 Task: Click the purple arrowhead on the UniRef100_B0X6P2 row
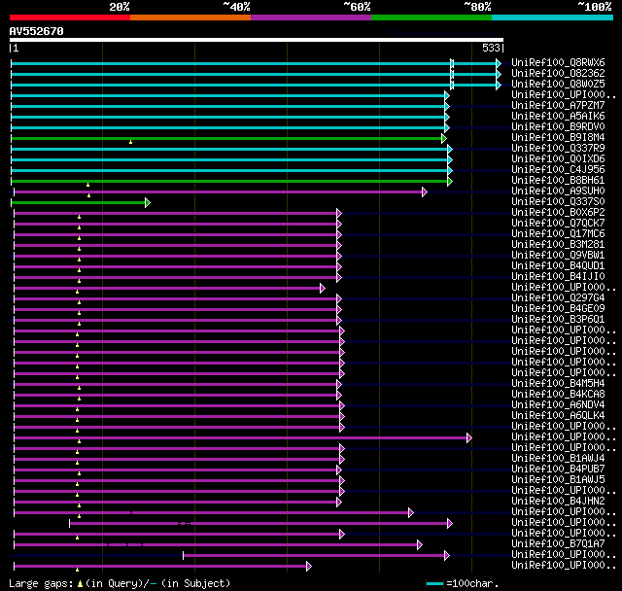pyautogui.click(x=339, y=214)
